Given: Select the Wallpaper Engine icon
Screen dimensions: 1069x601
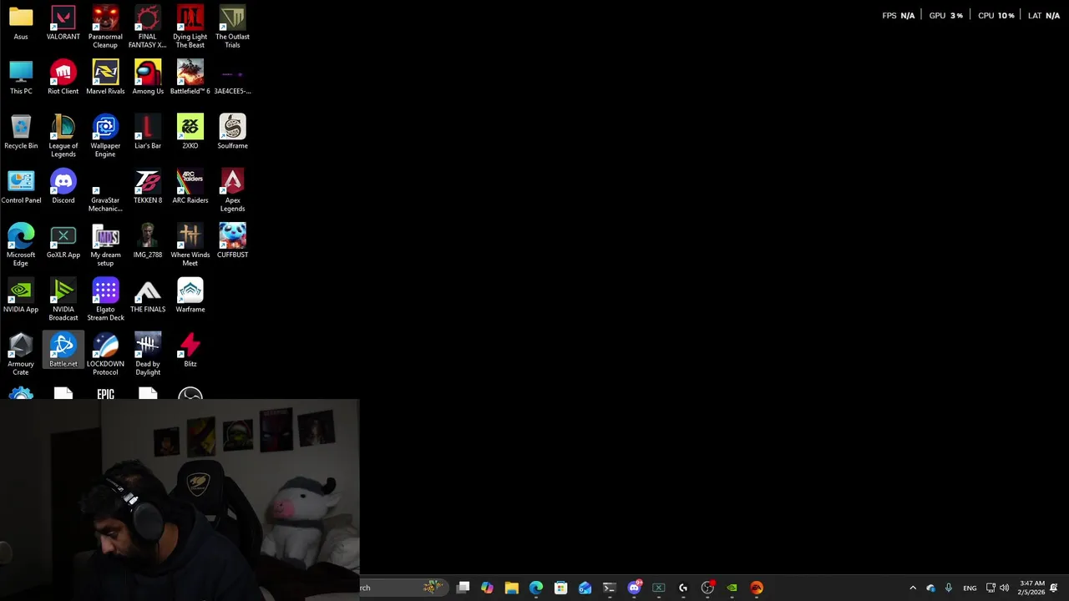Looking at the screenshot, I should (x=105, y=136).
